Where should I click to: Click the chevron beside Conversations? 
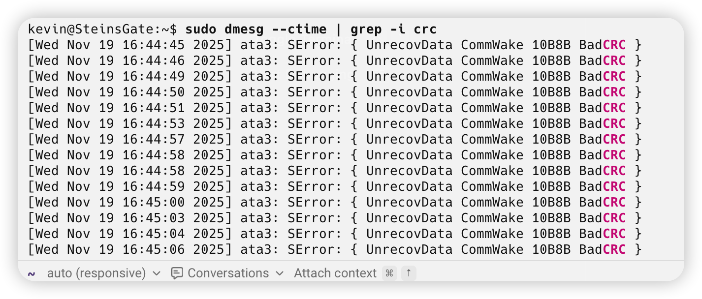point(280,273)
